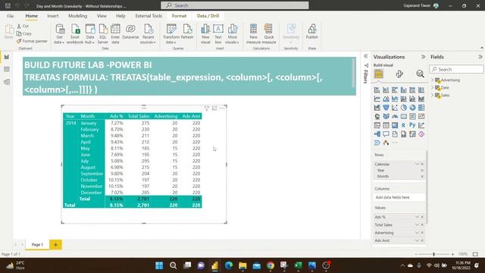This screenshot has width=485, height=273.
Task: Open the Data view in left sidebar
Action: point(7,70)
